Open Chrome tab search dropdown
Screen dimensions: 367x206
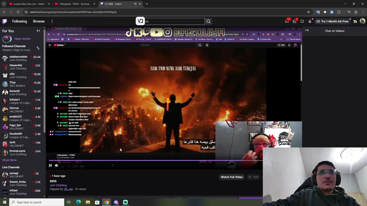click(4, 4)
